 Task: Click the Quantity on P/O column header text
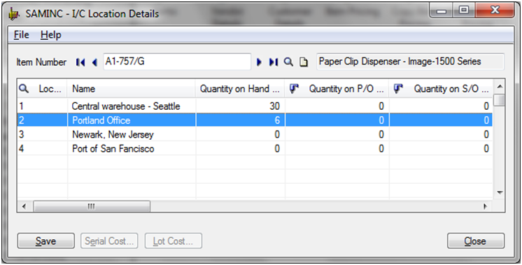(346, 89)
